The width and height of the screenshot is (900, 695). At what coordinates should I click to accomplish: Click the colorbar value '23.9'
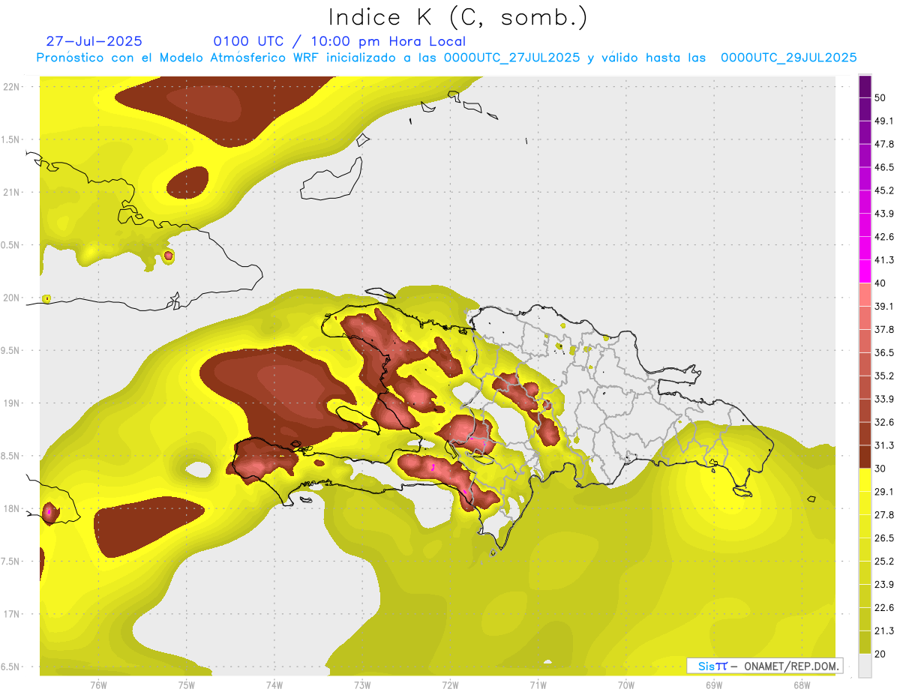[884, 584]
